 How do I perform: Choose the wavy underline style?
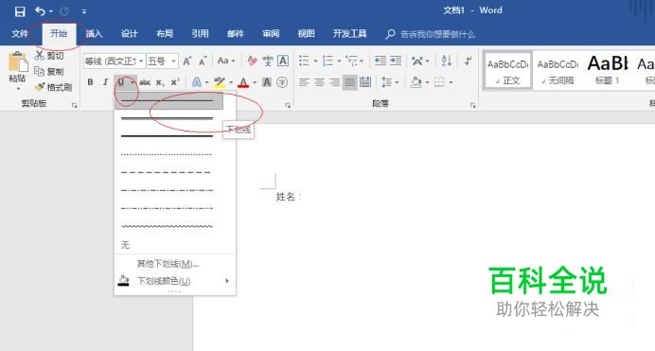click(167, 226)
